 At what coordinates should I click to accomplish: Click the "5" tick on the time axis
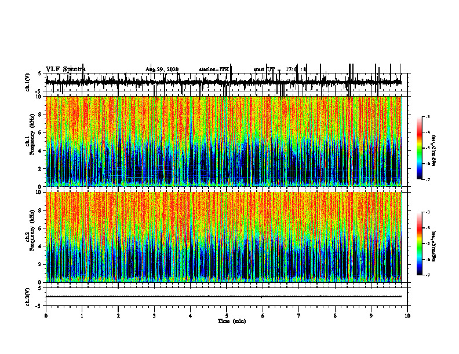click(227, 316)
